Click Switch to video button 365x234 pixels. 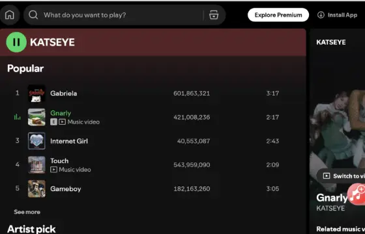(341, 176)
